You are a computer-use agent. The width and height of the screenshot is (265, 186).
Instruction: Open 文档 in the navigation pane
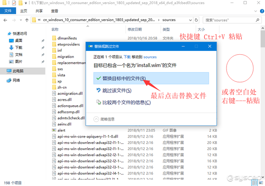(x=19, y=55)
